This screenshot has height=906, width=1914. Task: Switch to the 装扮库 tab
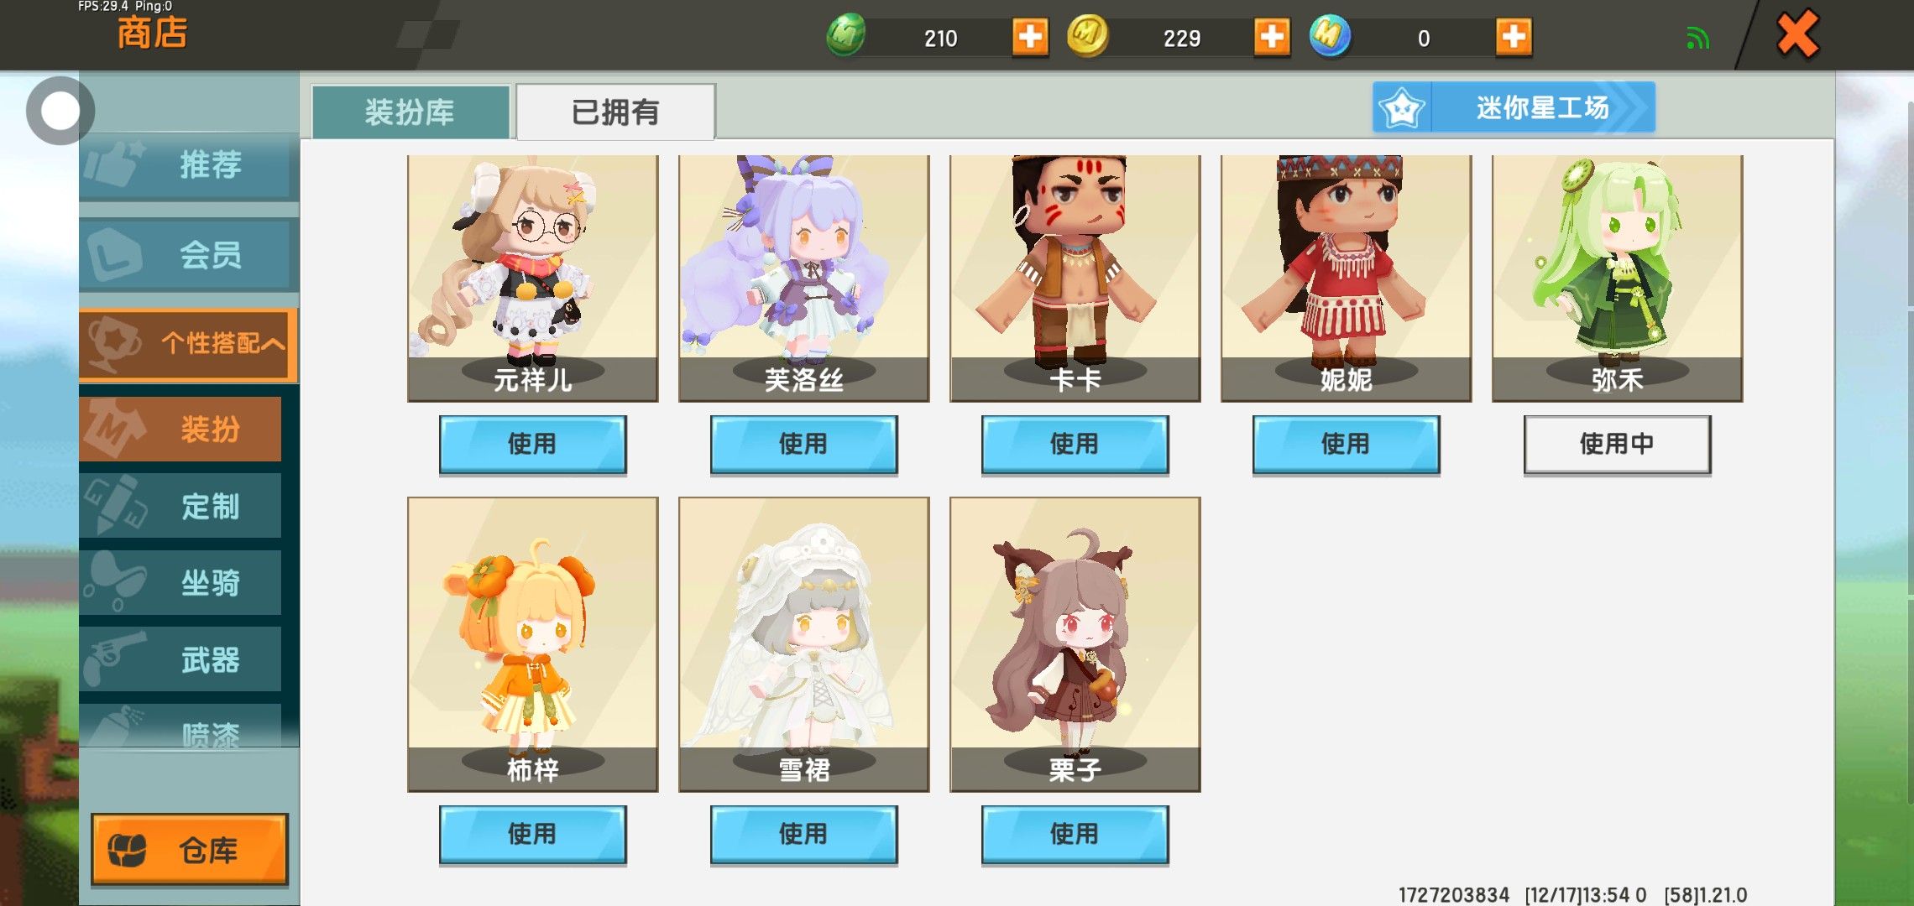[411, 112]
